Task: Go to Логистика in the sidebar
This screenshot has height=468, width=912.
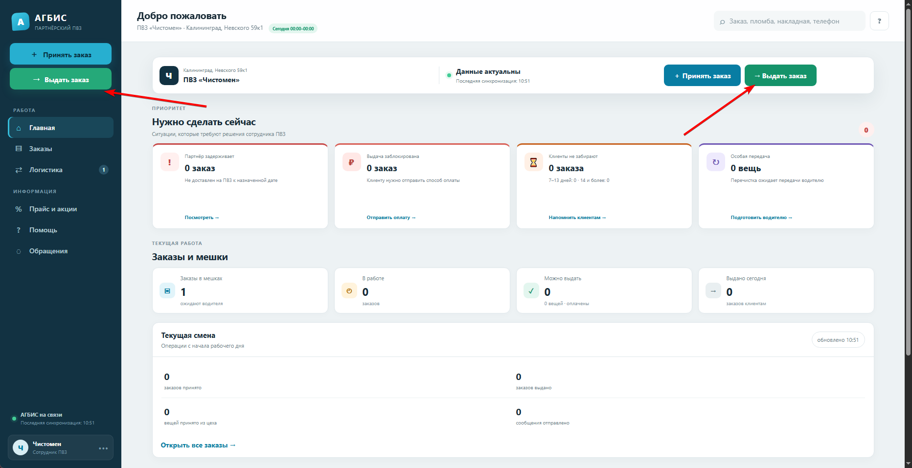Action: click(61, 170)
